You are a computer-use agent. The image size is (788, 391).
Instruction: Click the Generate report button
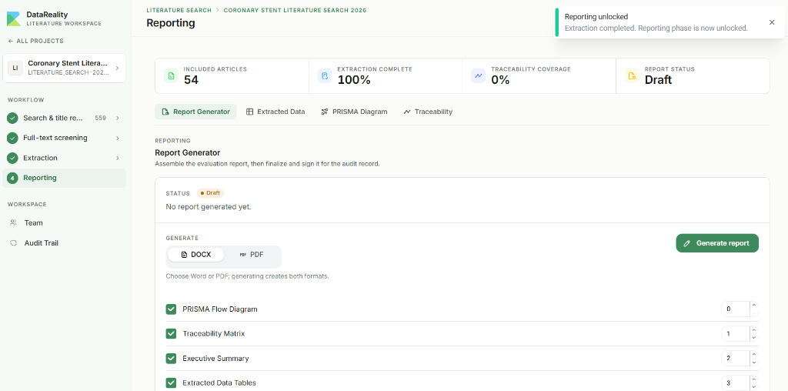click(x=717, y=243)
